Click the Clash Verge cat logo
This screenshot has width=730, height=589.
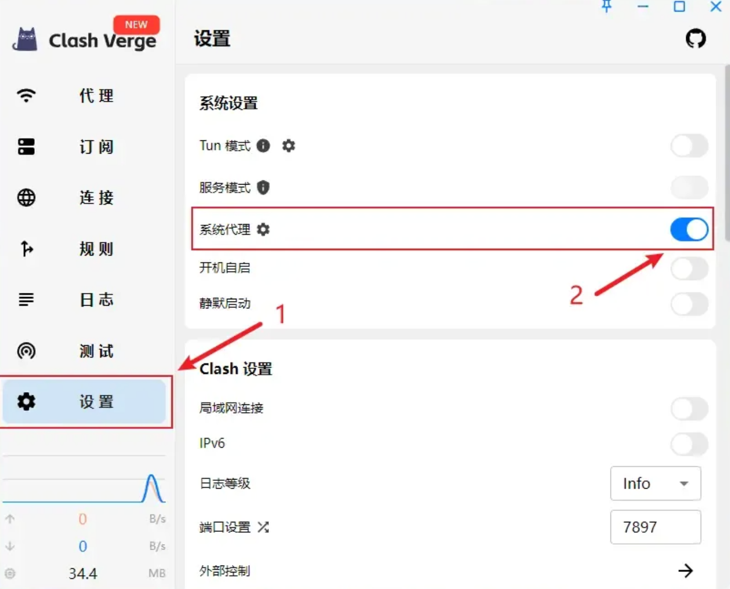[26, 40]
